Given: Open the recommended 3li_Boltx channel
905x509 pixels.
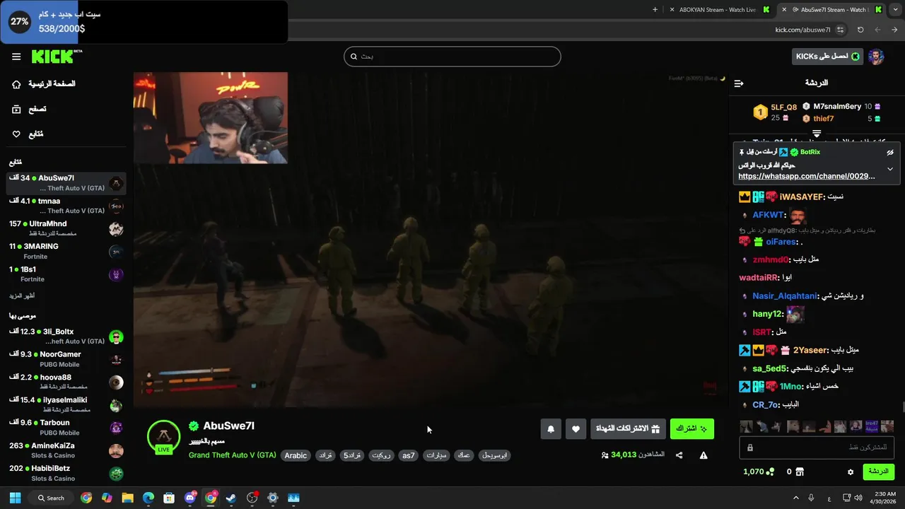Looking at the screenshot, I should coord(66,337).
